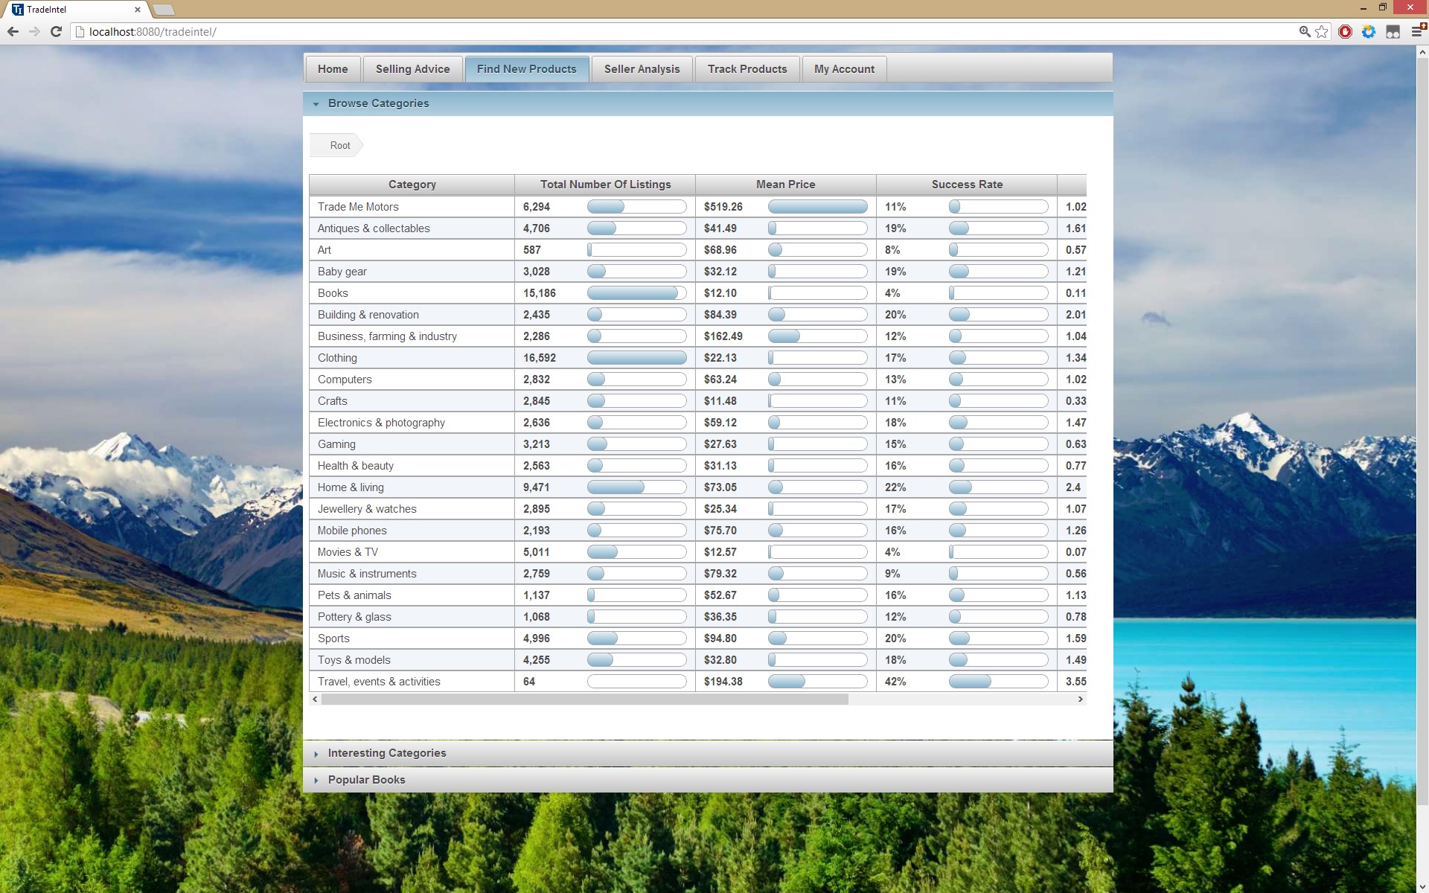Bookmark page with the star icon
Image resolution: width=1429 pixels, height=893 pixels.
point(1322,31)
